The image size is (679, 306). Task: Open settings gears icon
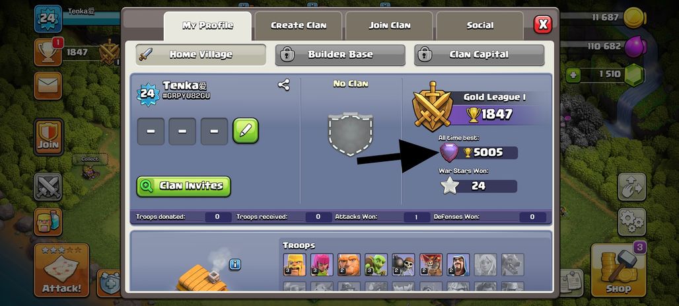[x=632, y=221]
